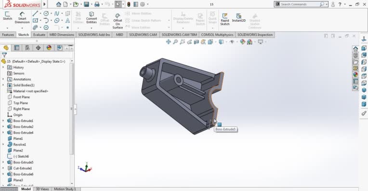Select Plane3 in the feature tree
The height and width of the screenshot is (191, 368).
click(18, 180)
